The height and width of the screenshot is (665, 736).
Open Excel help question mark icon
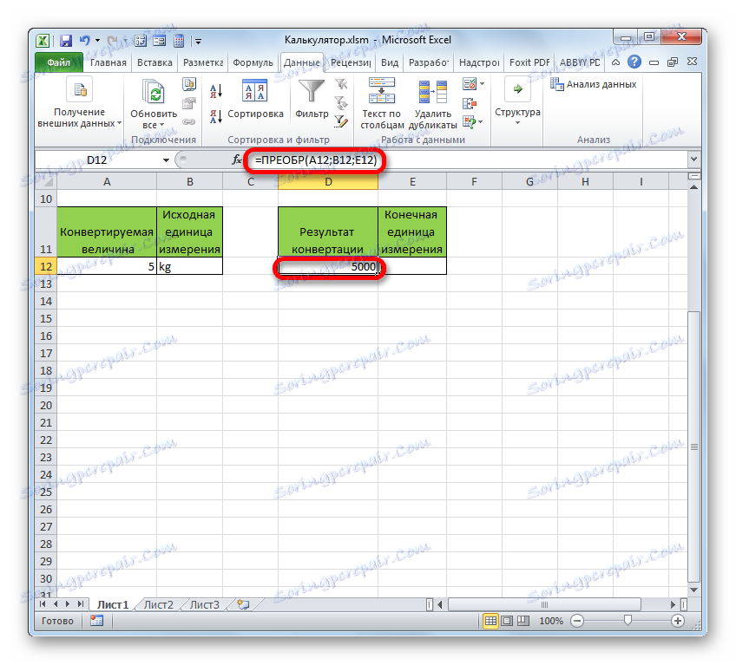634,62
